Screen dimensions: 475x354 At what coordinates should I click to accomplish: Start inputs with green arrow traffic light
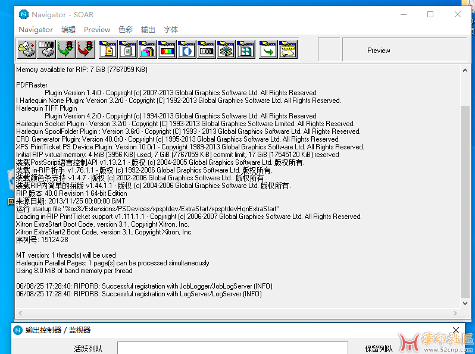66,49
